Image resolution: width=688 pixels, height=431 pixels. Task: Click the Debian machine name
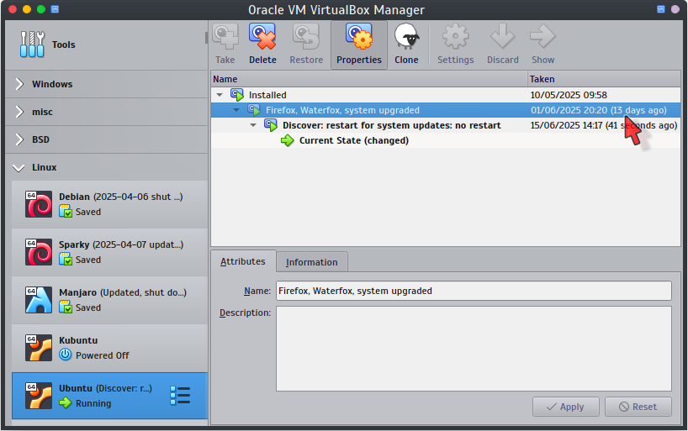point(74,197)
